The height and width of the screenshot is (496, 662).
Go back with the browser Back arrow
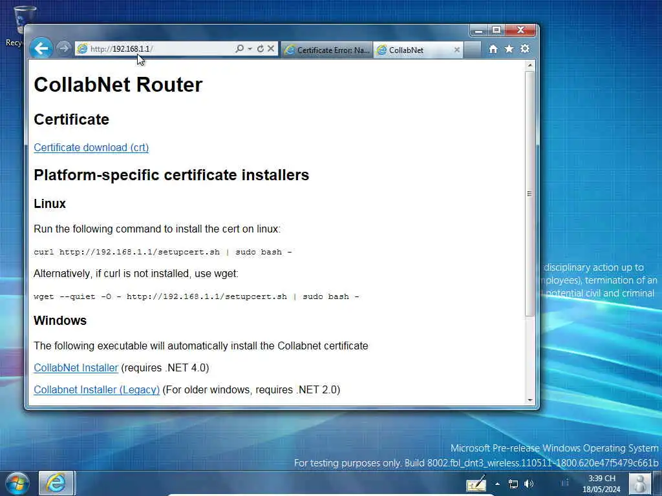pos(41,48)
